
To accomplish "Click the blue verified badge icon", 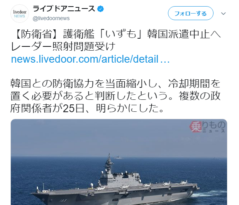I will [x=100, y=9].
